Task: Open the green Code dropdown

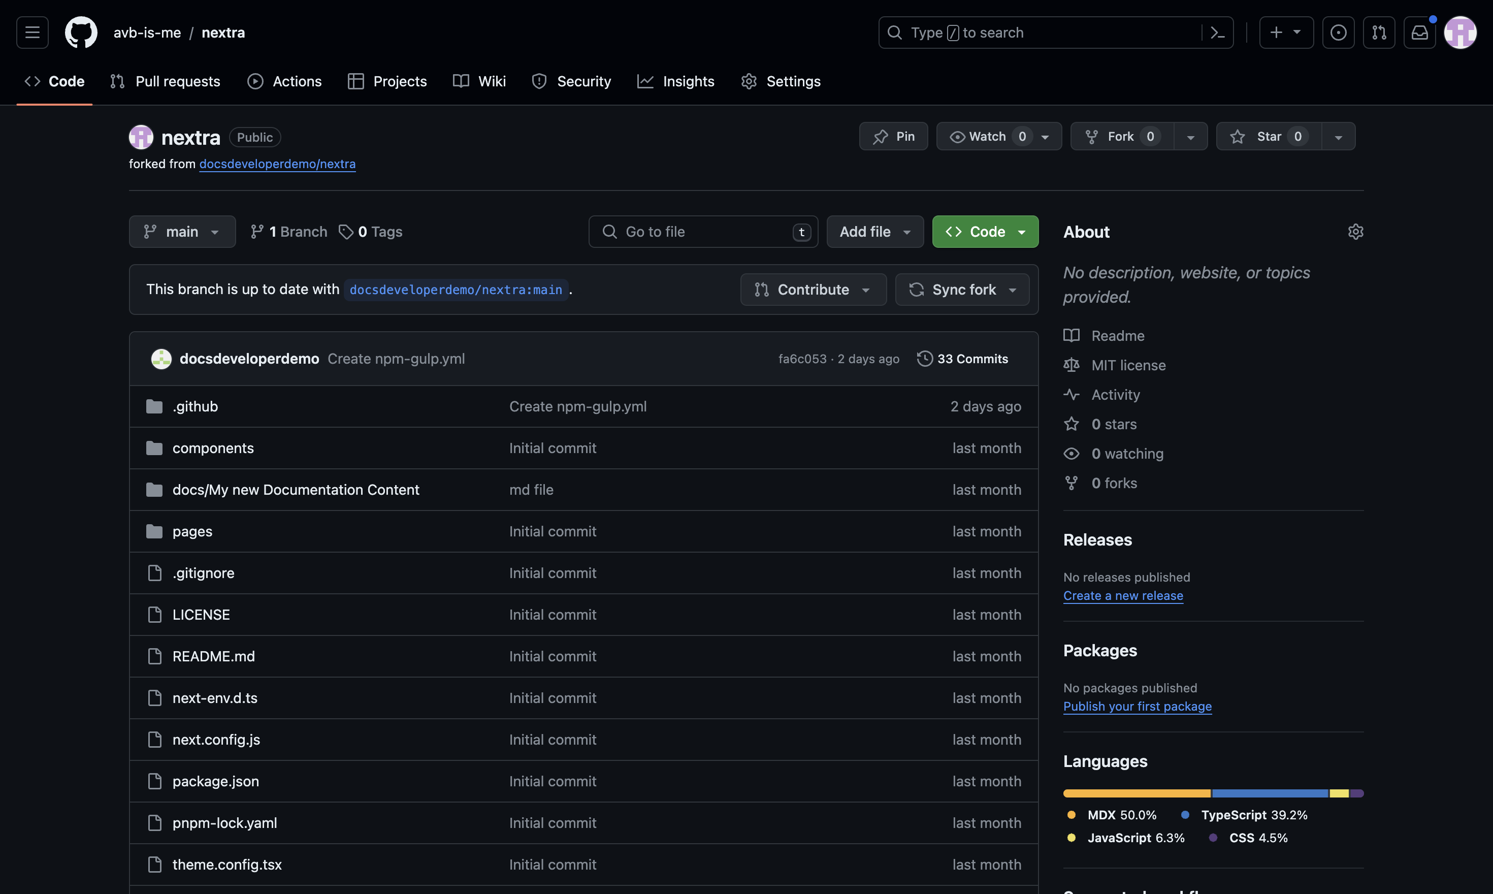Action: pyautogui.click(x=985, y=232)
